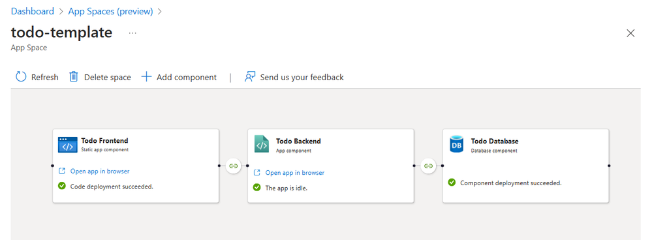Open app in browser for Todo Frontend

pos(100,171)
